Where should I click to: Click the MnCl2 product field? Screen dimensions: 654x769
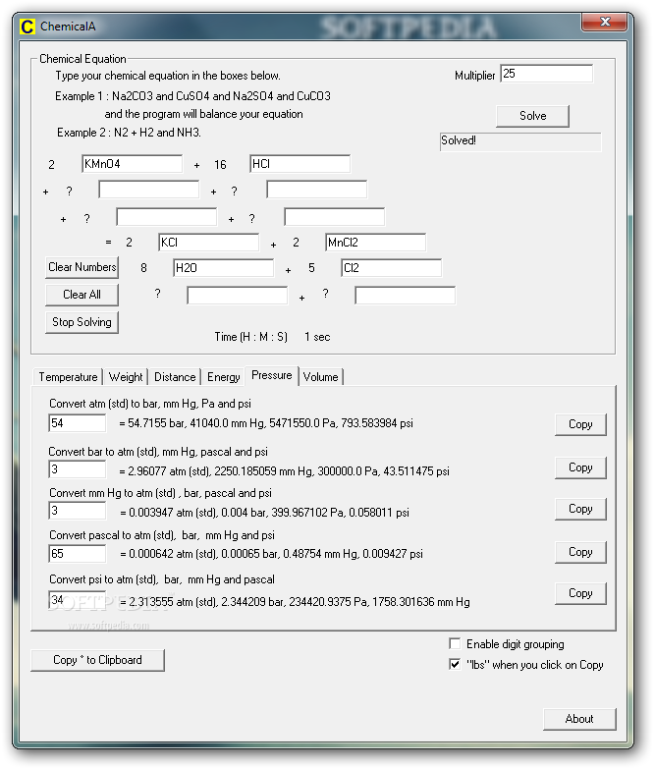[x=375, y=243]
